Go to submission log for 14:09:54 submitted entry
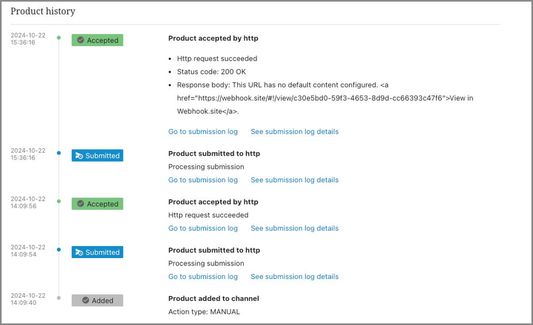Screen dimensions: 533x325 point(203,276)
